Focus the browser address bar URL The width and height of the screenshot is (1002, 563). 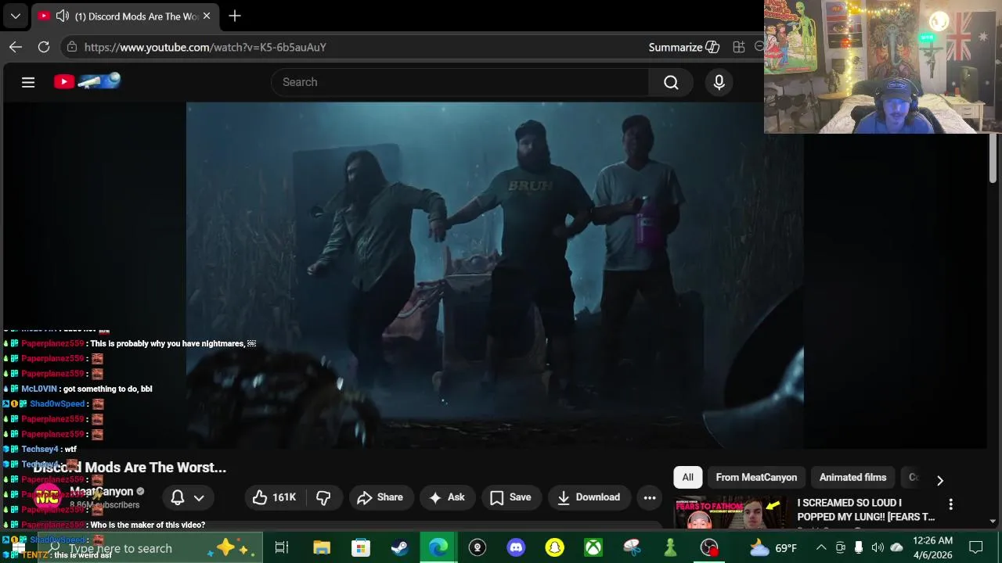[x=205, y=47]
